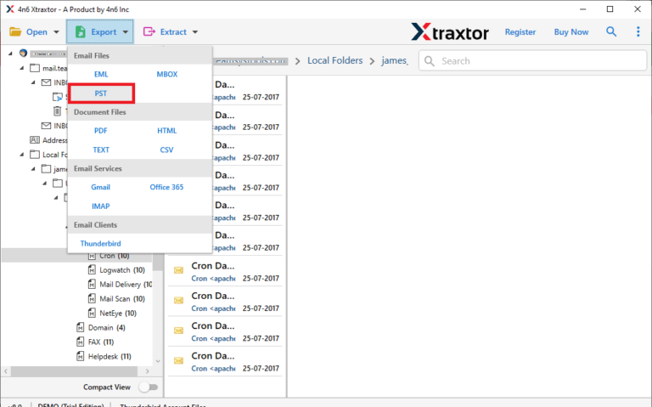Open the james breadcrumb folder
Viewport: 652px width, 407px height.
pyautogui.click(x=394, y=61)
